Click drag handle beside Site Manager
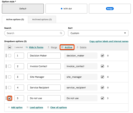Image resolution: width=133 pixels, height=113 pixels. coord(6,77)
